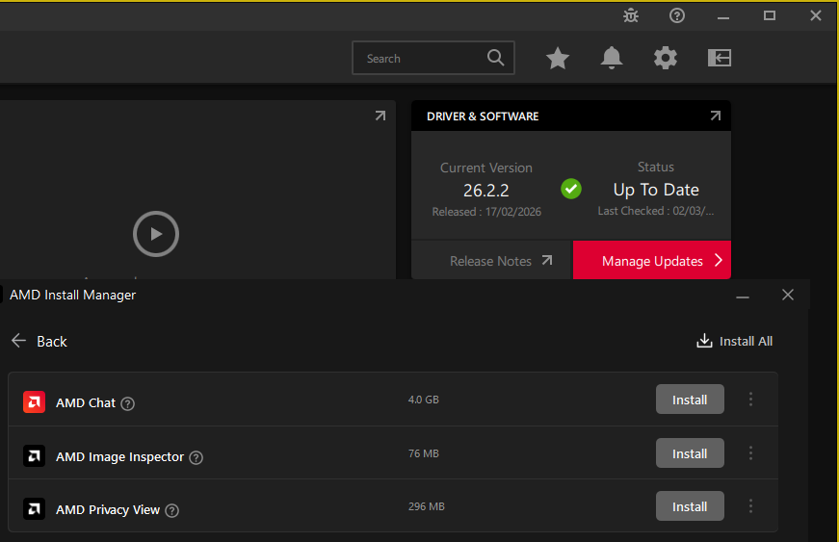Viewport: 839px width, 542px height.
Task: Open the bug report tool icon
Action: (631, 15)
